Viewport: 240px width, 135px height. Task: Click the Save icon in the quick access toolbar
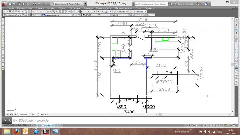point(19,4)
